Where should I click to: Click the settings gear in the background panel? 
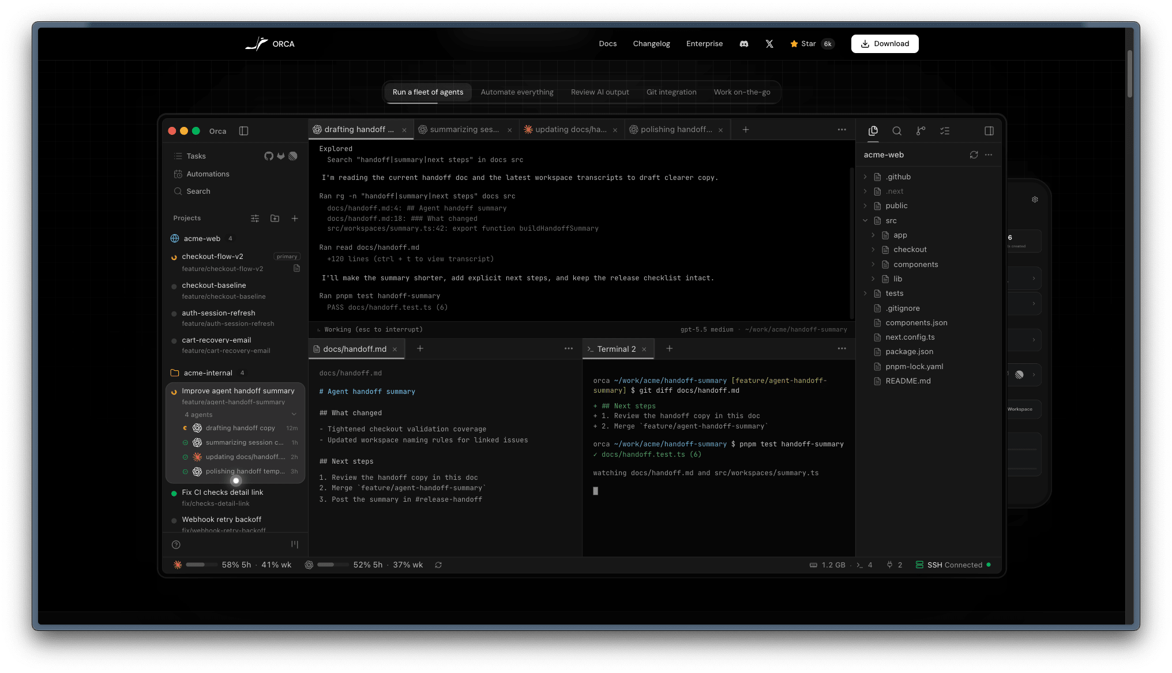click(1035, 200)
